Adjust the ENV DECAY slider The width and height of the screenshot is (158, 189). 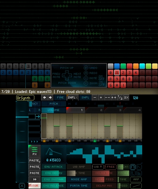pos(54,173)
